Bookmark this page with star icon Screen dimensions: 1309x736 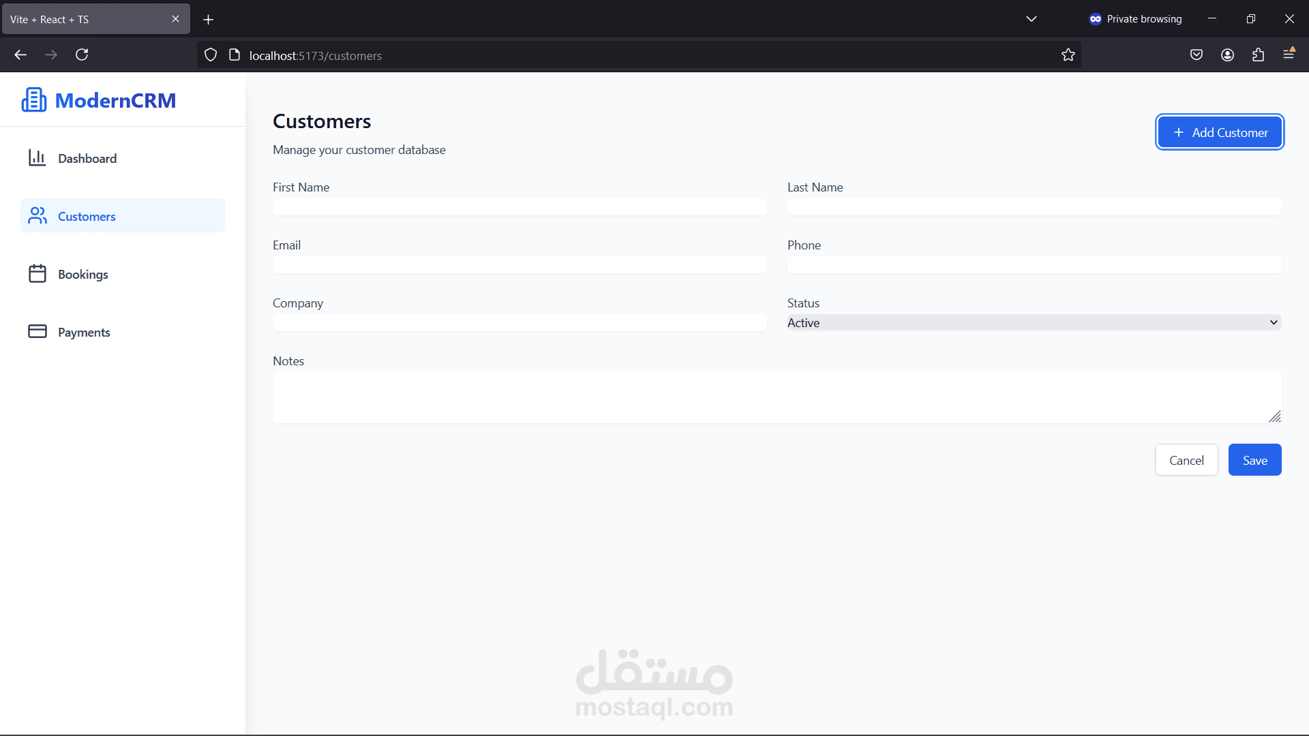pos(1068,55)
